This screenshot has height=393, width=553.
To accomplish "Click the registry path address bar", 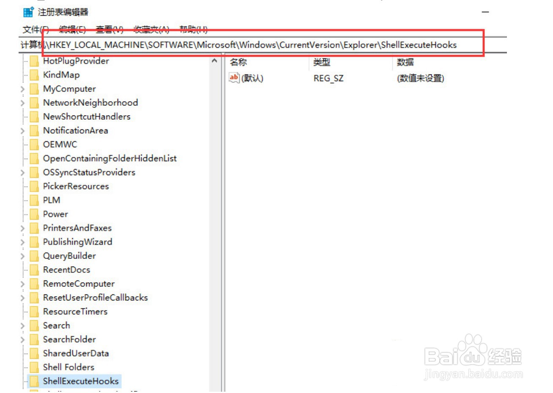I will (254, 45).
